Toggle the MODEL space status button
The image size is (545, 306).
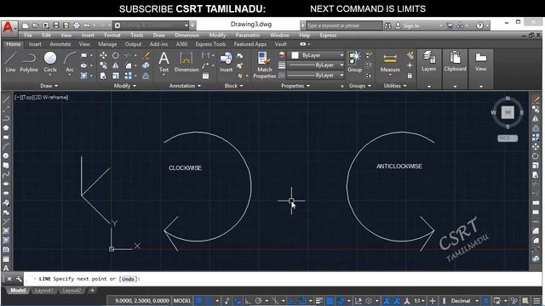click(x=182, y=301)
